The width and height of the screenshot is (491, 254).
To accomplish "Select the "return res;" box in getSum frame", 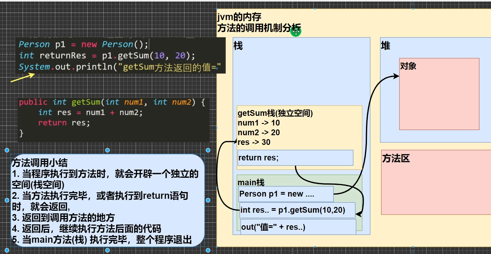I will click(x=295, y=158).
